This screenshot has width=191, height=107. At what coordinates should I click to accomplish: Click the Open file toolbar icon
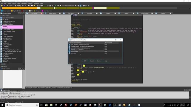(2, 6)
